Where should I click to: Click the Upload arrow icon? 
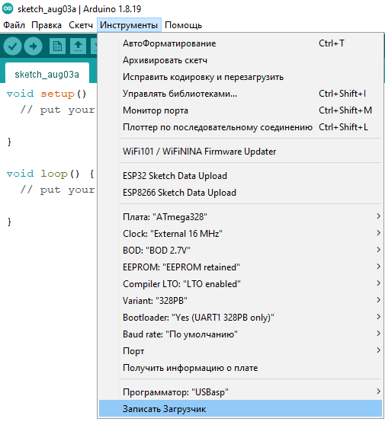pos(33,46)
